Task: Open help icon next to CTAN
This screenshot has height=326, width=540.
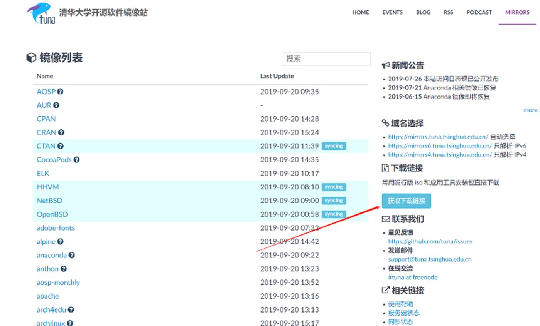Action: (61, 146)
